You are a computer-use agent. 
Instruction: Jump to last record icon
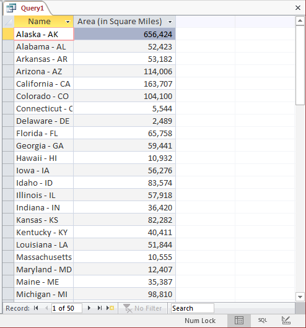tap(100, 308)
